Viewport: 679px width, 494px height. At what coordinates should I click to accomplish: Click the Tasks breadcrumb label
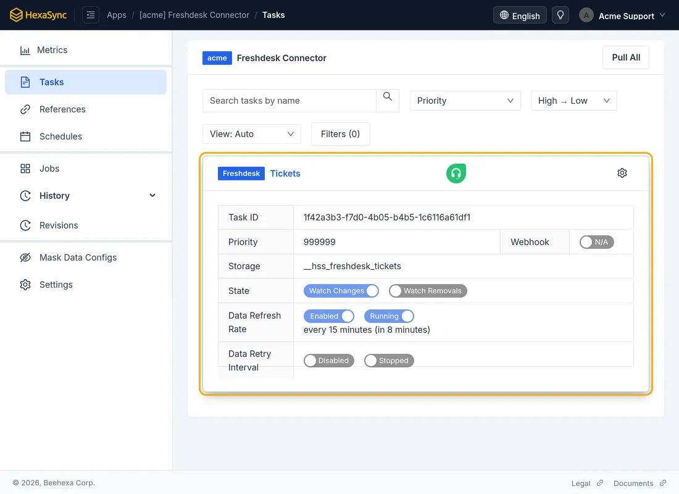273,15
